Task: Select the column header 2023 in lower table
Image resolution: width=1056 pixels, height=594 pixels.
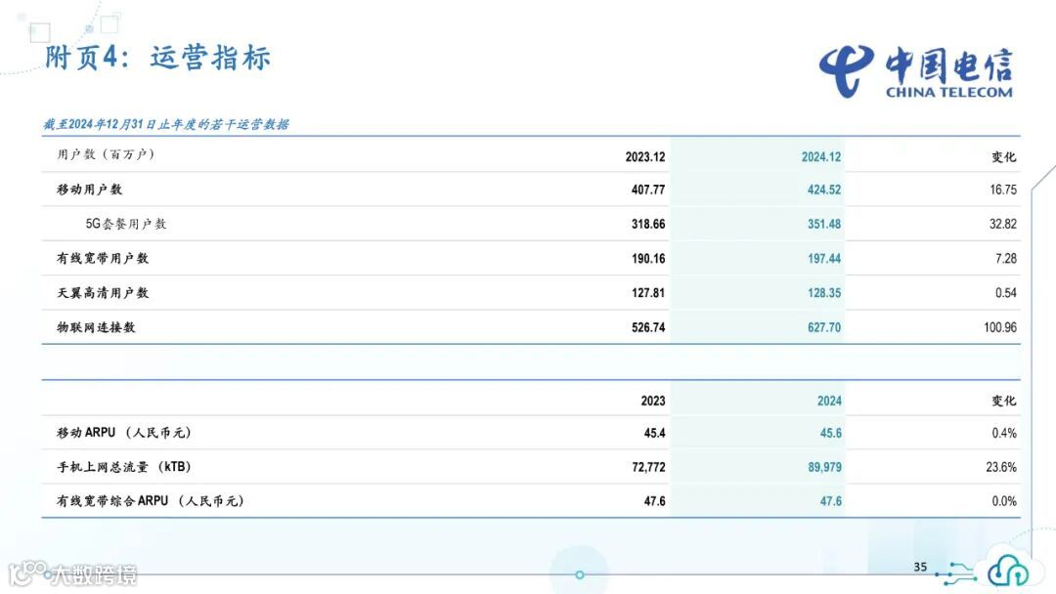Action: pyautogui.click(x=652, y=401)
